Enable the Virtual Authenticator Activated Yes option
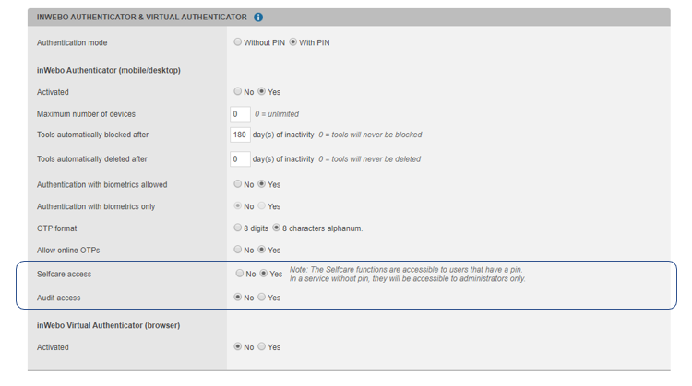Image resolution: width=692 pixels, height=386 pixels. click(x=262, y=347)
